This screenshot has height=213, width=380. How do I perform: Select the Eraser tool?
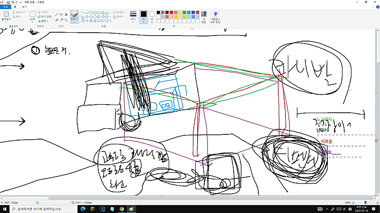(57, 20)
